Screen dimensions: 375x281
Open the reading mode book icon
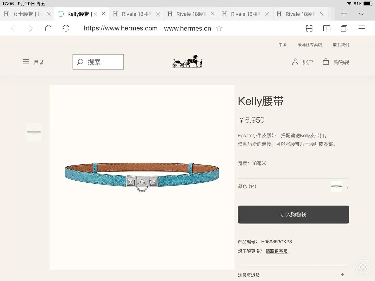coord(327,28)
